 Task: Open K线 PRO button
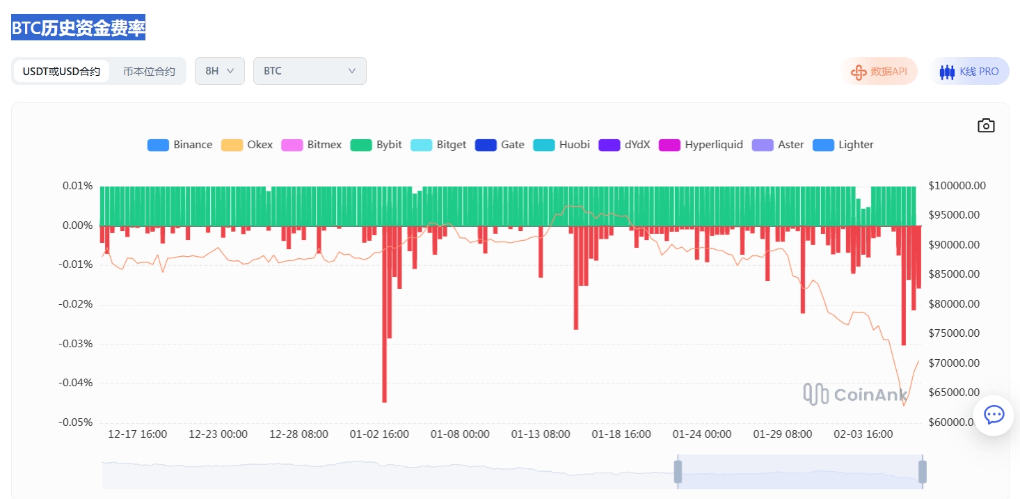(x=969, y=71)
